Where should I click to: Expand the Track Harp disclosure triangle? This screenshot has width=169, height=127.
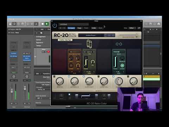coord(9,32)
